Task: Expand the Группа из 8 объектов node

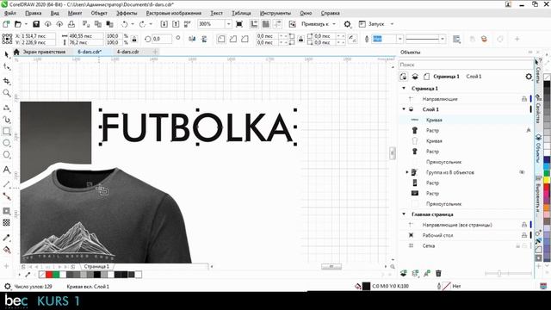Action: click(x=407, y=172)
